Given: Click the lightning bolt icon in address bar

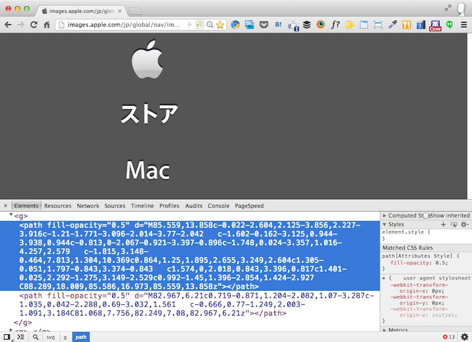Looking at the screenshot, I should point(189,25).
